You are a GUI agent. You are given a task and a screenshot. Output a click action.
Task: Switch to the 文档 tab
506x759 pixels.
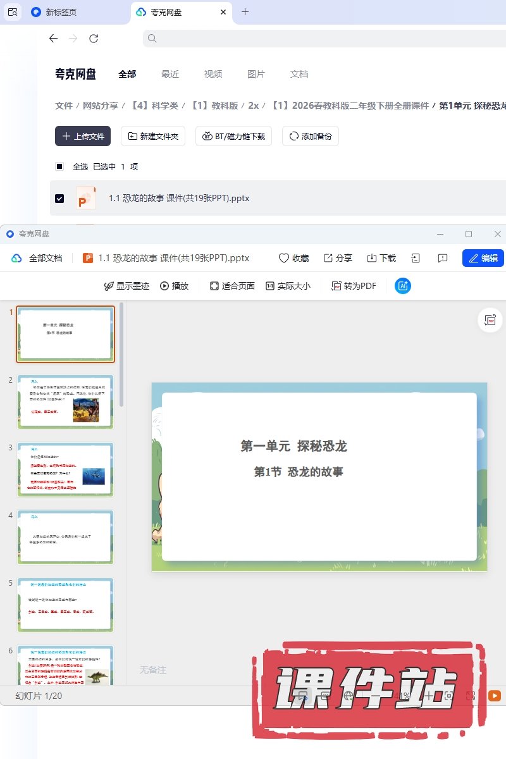click(x=299, y=74)
